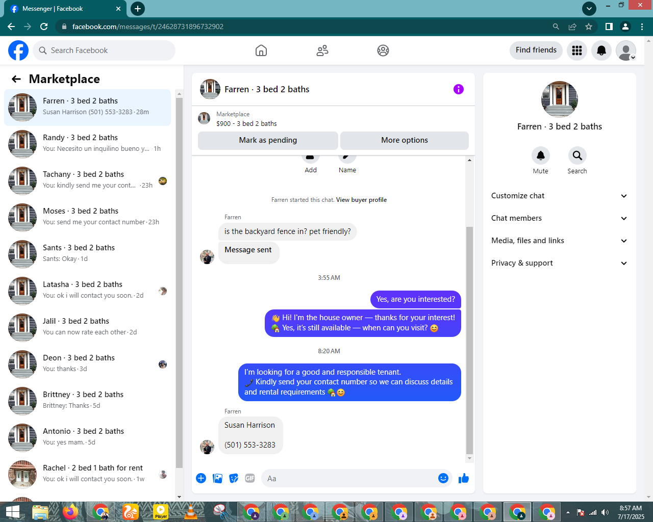This screenshot has width=653, height=522.
Task: Open the Windows Start menu
Action: (x=12, y=512)
